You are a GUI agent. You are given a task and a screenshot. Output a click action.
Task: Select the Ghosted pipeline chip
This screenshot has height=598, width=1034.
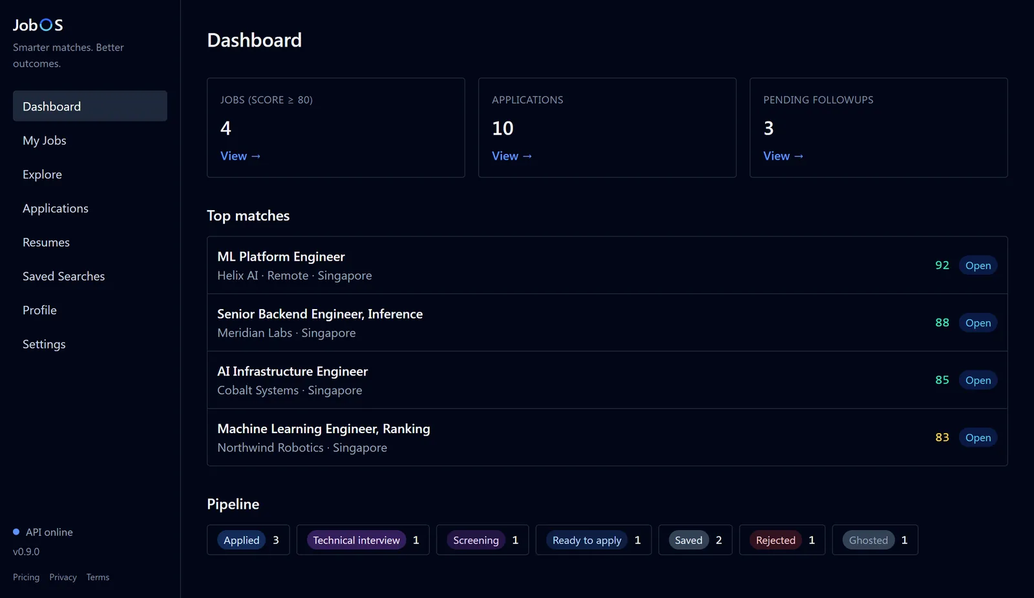coord(875,540)
